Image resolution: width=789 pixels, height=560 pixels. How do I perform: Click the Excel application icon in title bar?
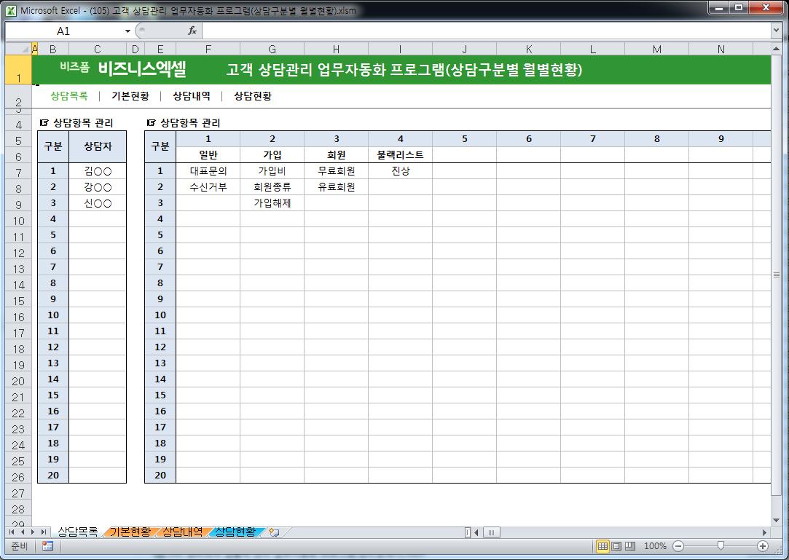tap(11, 10)
